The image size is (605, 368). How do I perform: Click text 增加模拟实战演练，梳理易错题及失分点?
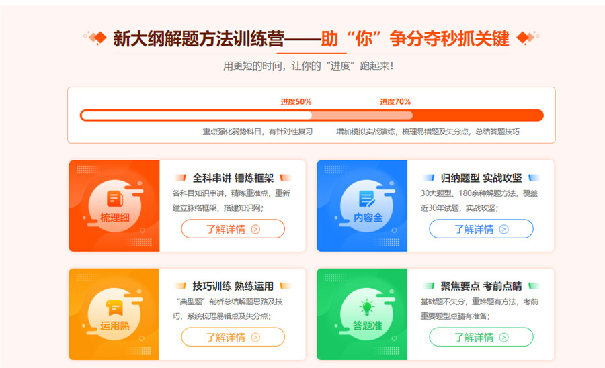pos(403,132)
